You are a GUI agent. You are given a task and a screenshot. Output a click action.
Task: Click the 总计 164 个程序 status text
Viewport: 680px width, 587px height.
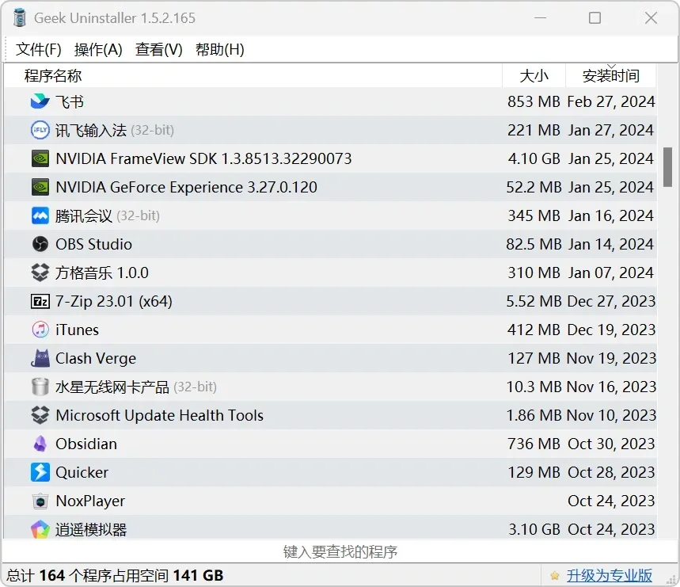[x=115, y=576]
